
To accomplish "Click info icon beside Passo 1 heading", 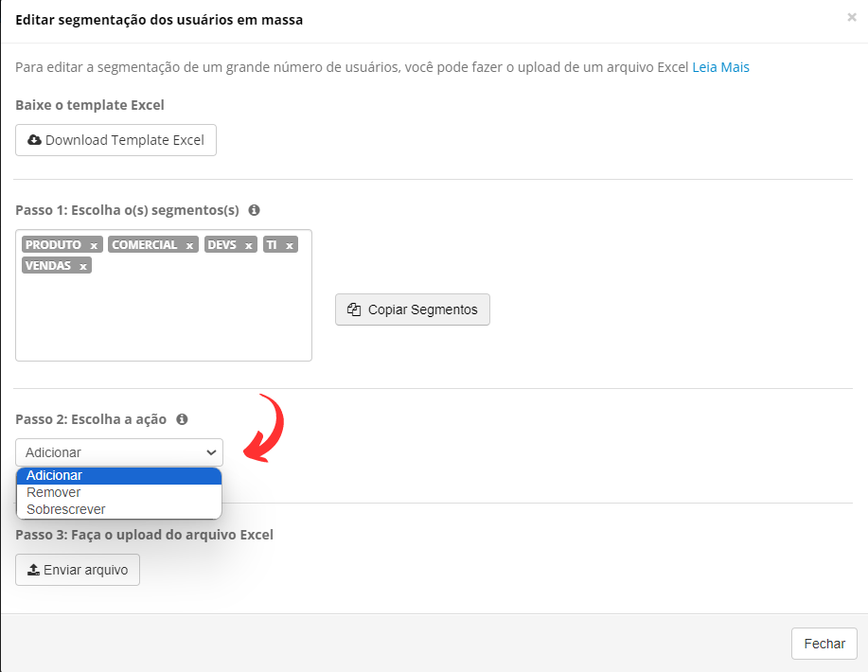I will (254, 210).
